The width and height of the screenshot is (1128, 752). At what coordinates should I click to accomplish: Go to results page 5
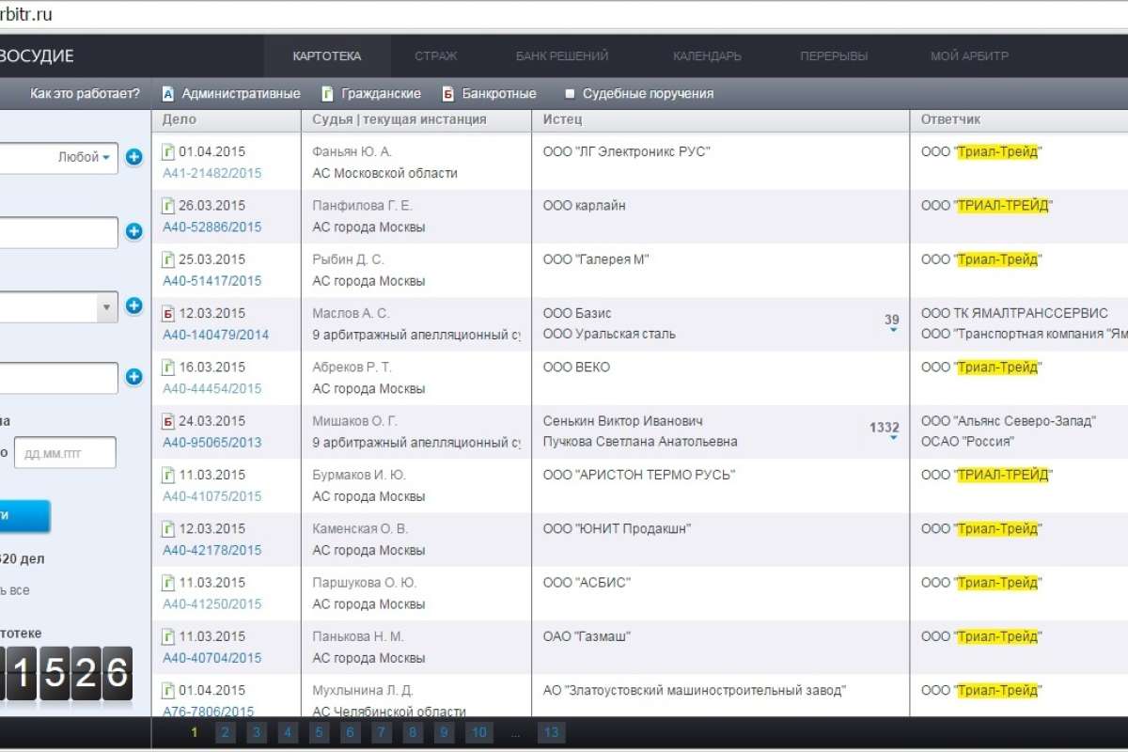coord(320,733)
